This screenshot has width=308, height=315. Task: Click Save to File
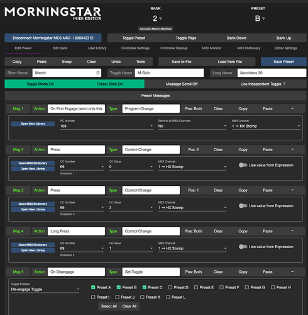tap(182, 62)
